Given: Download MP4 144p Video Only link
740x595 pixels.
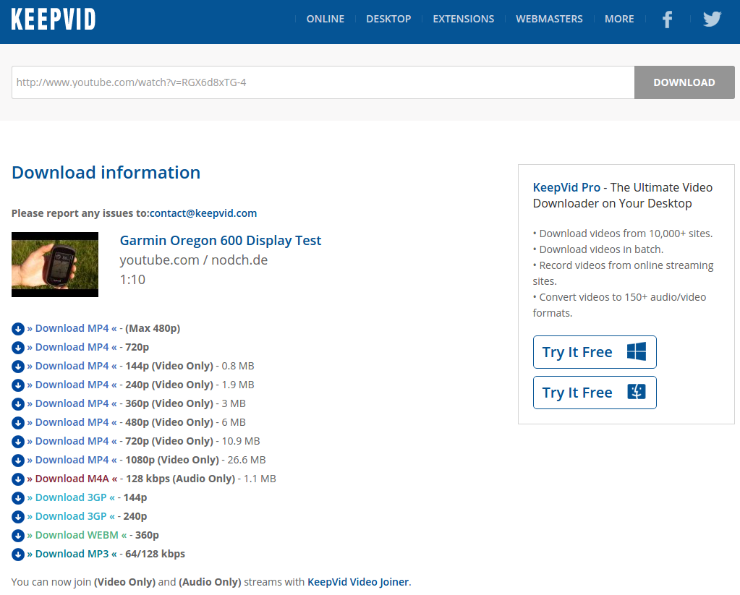Looking at the screenshot, I should (x=72, y=366).
